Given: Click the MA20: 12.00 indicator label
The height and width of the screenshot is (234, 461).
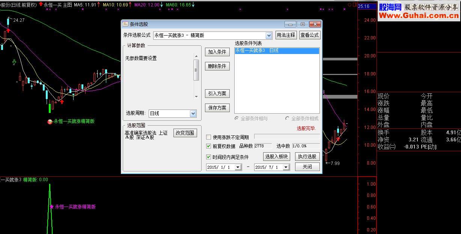Looking at the screenshot, I should point(147,5).
